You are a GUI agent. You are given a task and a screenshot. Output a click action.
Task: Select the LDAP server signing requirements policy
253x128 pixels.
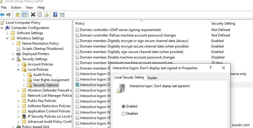pyautogui.click(x=120, y=30)
